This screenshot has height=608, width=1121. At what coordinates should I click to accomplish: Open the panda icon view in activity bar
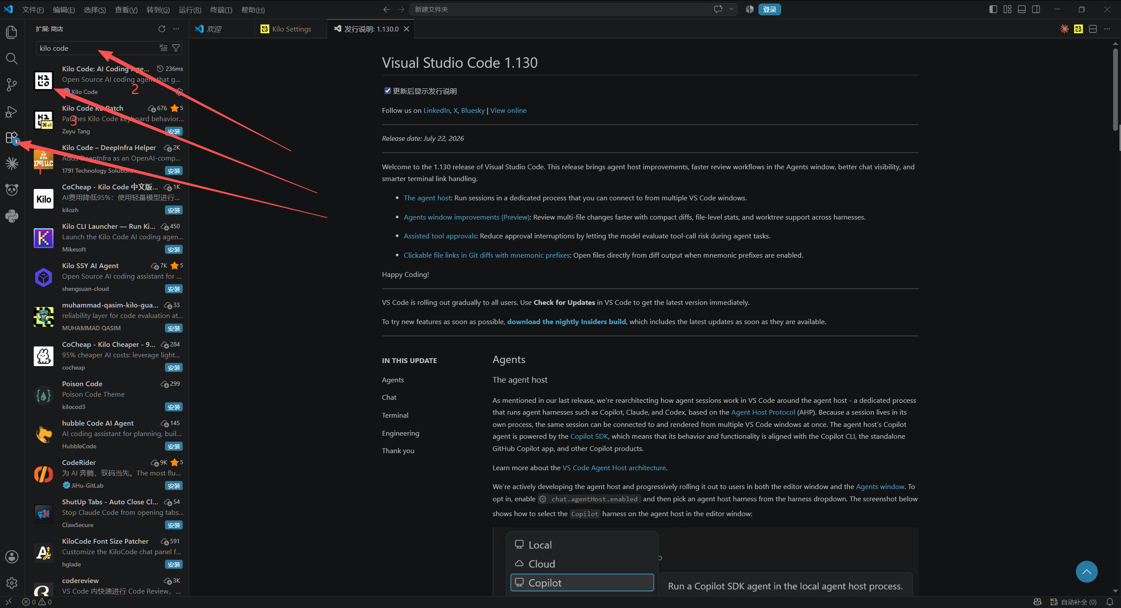click(x=12, y=189)
